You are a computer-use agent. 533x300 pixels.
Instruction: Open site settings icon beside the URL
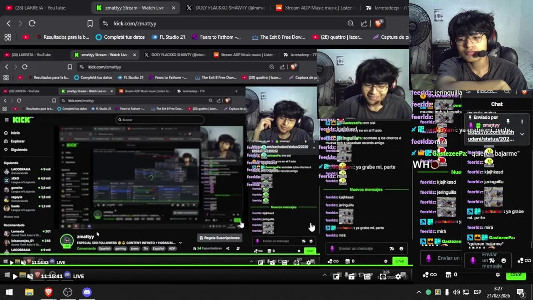click(105, 23)
